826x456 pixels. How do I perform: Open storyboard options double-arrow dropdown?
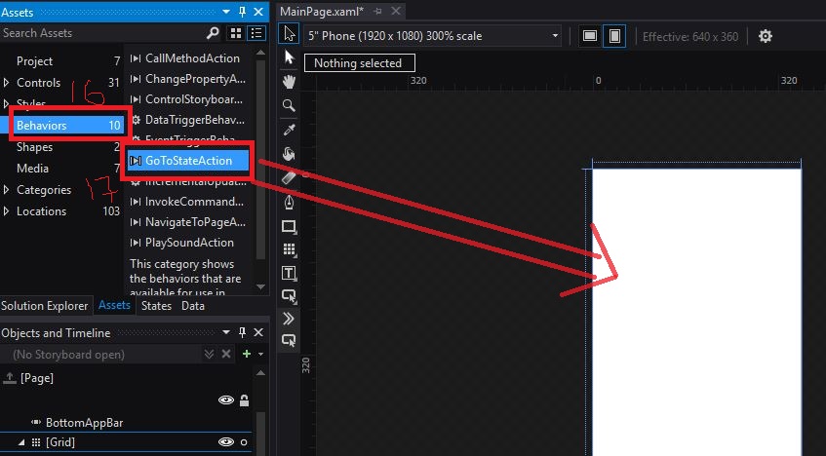coord(209,354)
